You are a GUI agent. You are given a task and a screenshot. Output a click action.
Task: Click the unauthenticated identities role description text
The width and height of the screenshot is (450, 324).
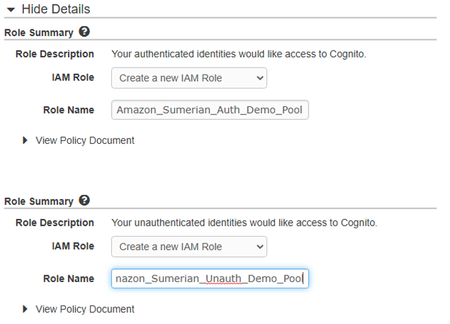coord(244,223)
